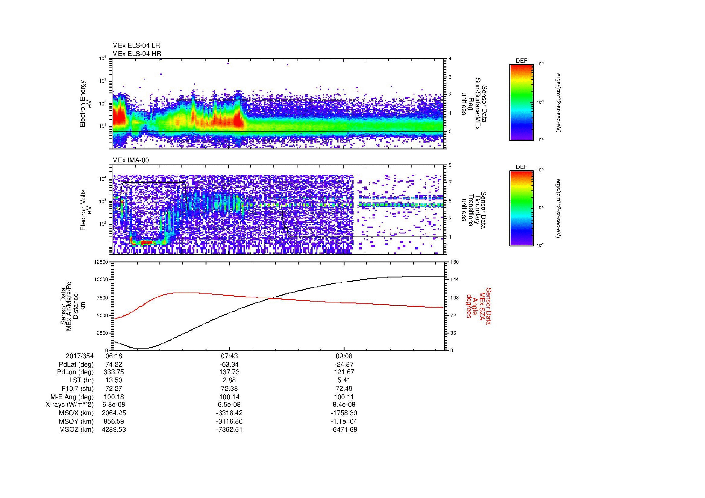Click the MSOZ value '-7362.51'
705x498 pixels.
(x=229, y=430)
